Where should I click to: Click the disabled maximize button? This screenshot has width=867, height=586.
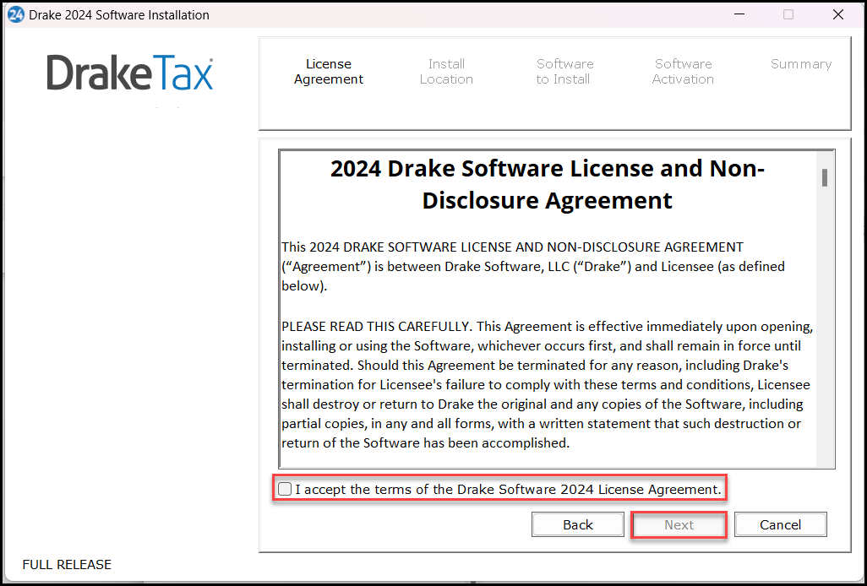[788, 15]
